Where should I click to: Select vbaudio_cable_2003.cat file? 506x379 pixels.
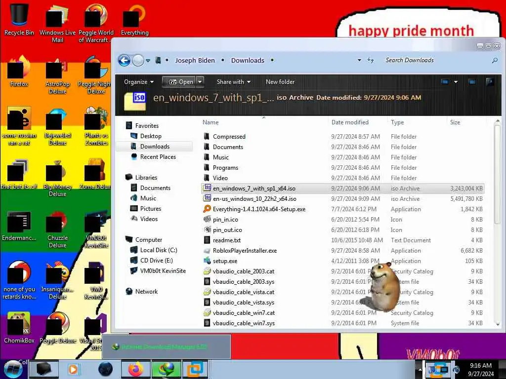[x=243, y=271]
